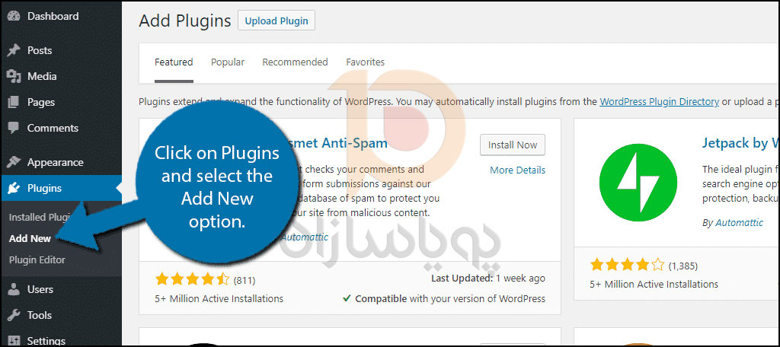
Task: Select Add New in Plugins submenu
Action: pyautogui.click(x=30, y=239)
